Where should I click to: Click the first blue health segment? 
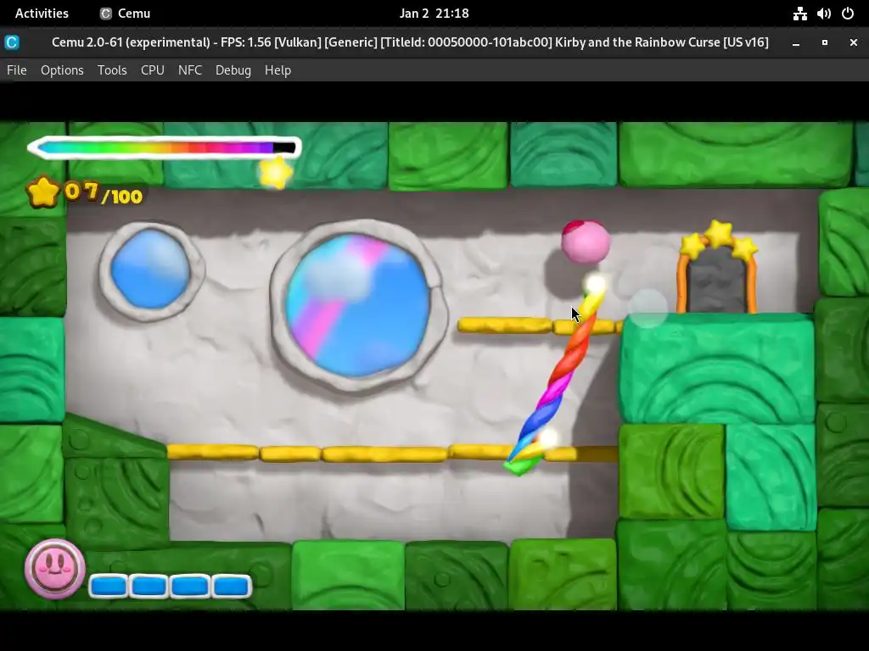(109, 587)
